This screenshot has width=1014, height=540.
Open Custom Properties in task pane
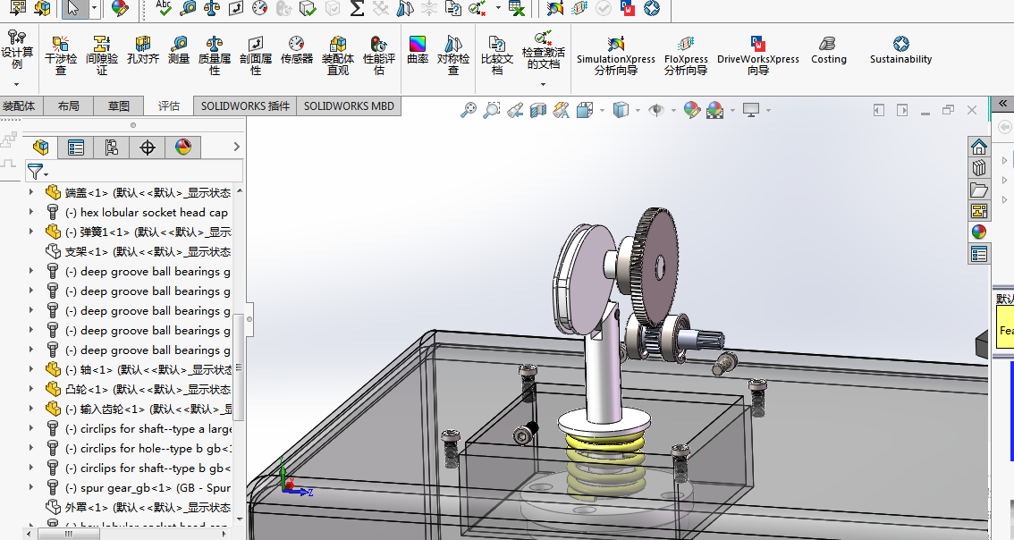point(979,254)
